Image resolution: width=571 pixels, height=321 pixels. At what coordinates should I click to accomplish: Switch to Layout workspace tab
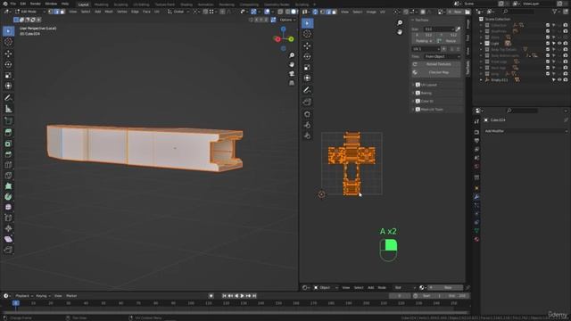tap(83, 4)
